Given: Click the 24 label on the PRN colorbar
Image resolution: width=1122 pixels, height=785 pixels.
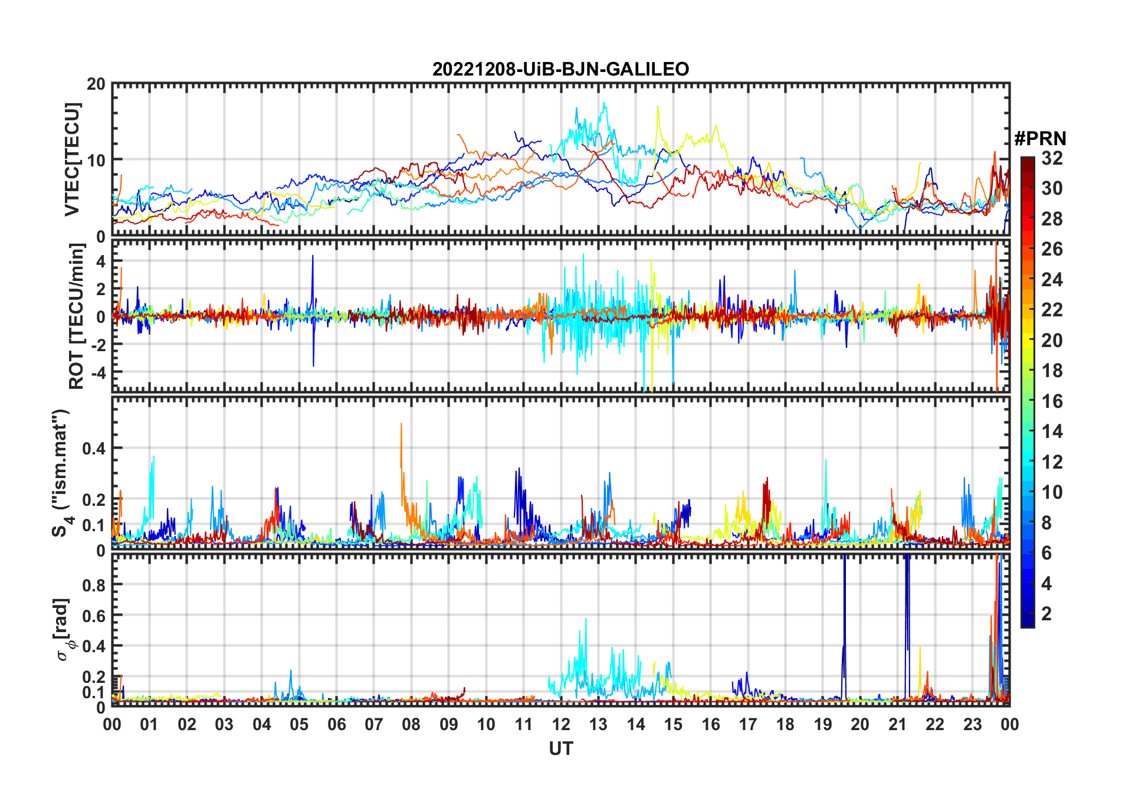Looking at the screenshot, I should click(1052, 280).
